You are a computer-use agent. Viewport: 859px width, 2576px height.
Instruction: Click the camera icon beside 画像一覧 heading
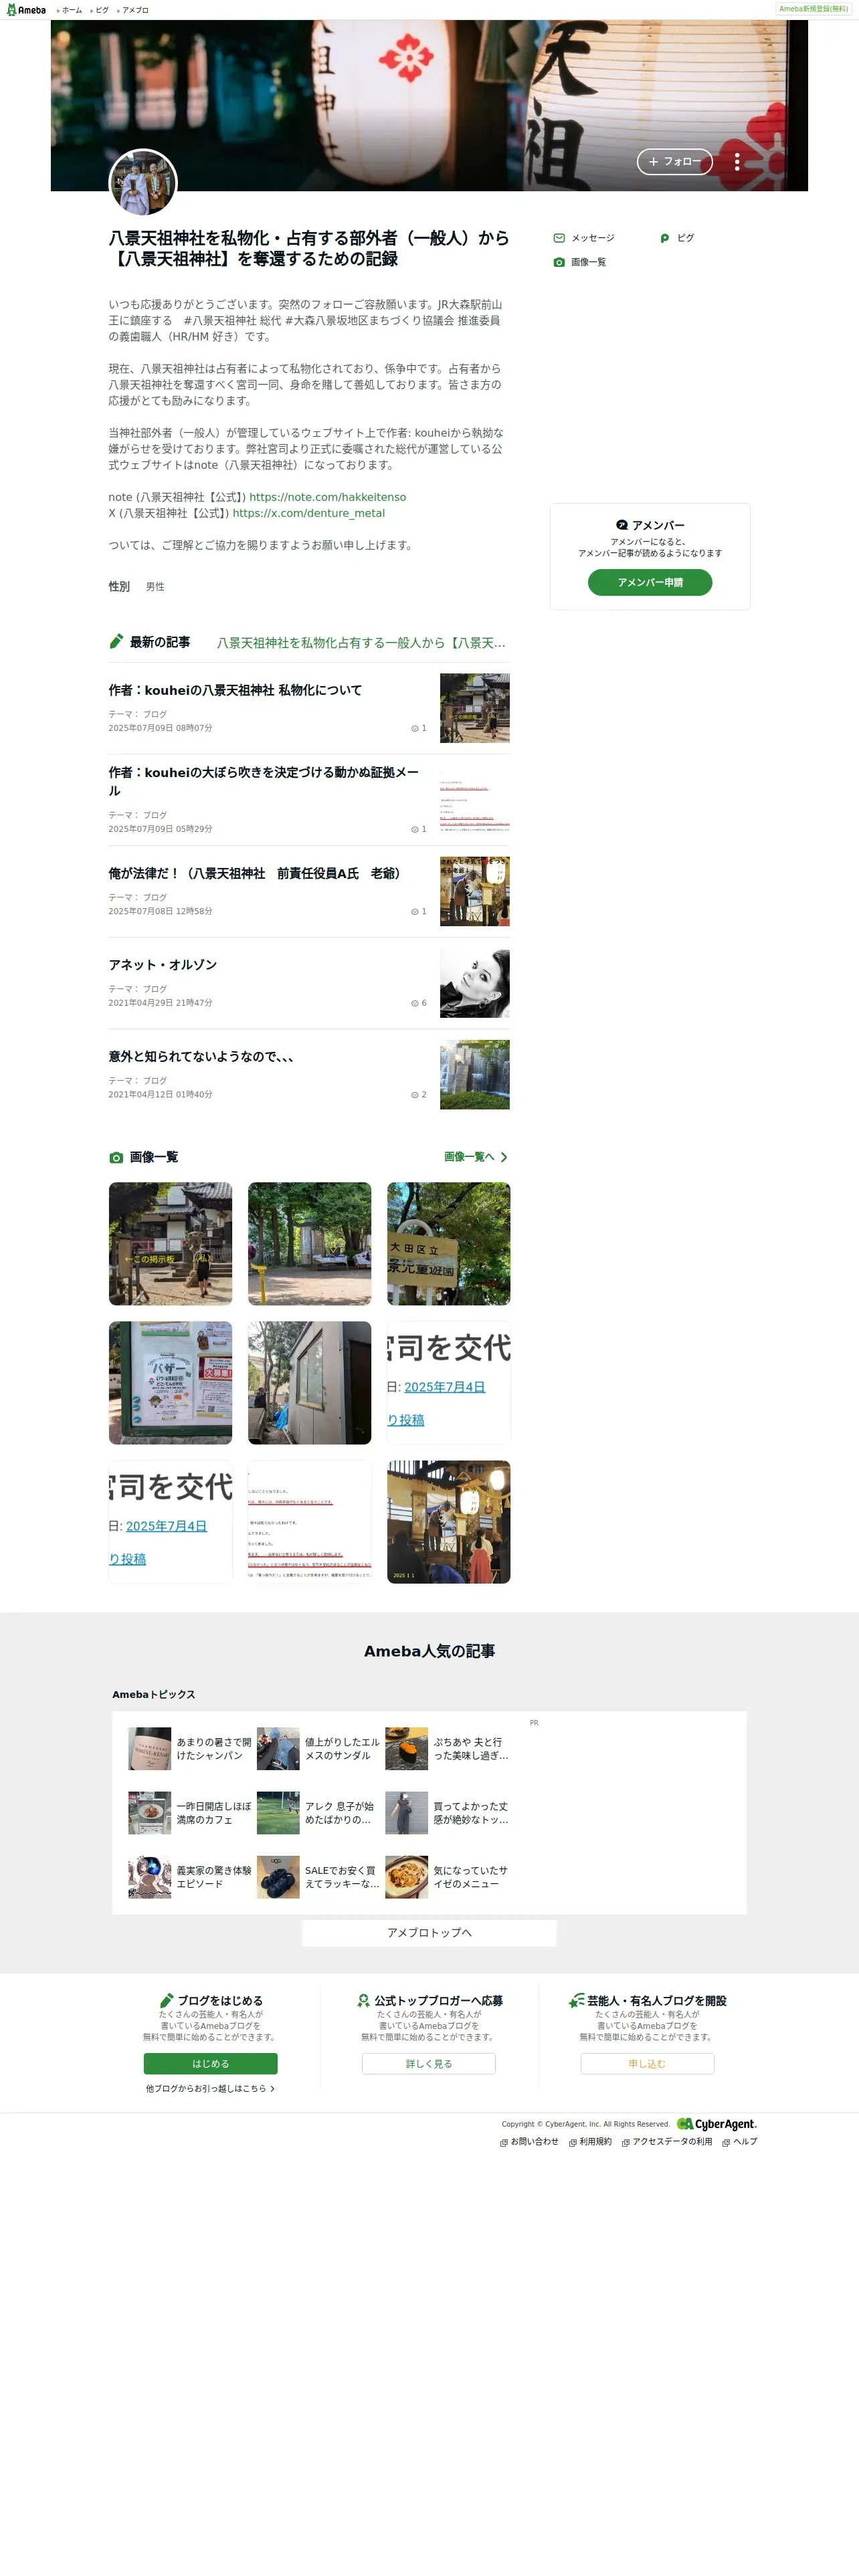[116, 1157]
